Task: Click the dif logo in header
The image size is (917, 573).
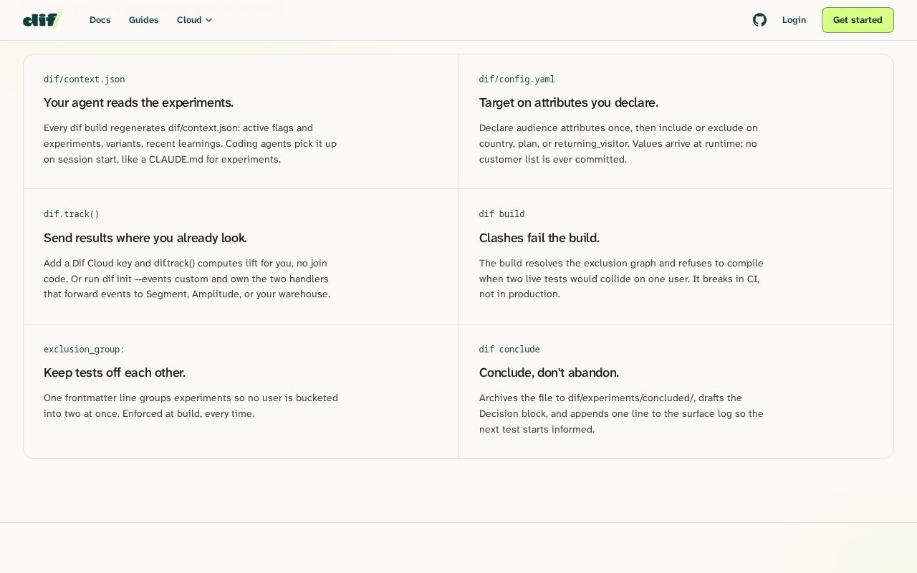Action: [42, 20]
